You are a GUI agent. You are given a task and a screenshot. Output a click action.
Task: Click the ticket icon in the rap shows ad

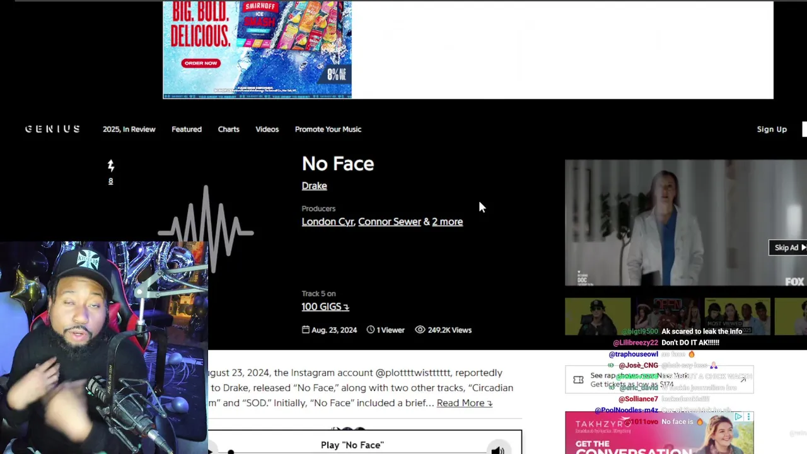click(578, 380)
